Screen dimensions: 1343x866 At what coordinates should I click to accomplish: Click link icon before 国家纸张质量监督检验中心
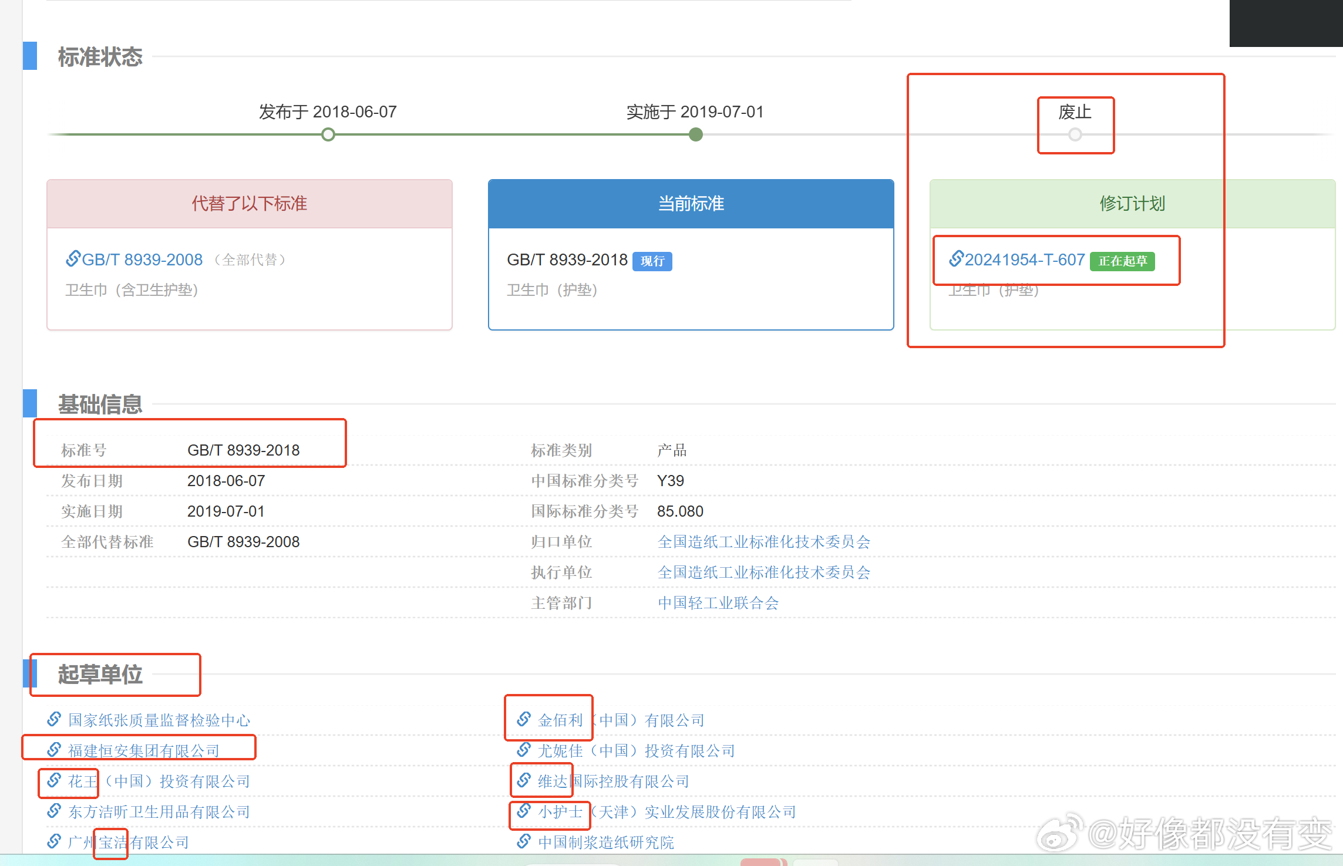[54, 719]
